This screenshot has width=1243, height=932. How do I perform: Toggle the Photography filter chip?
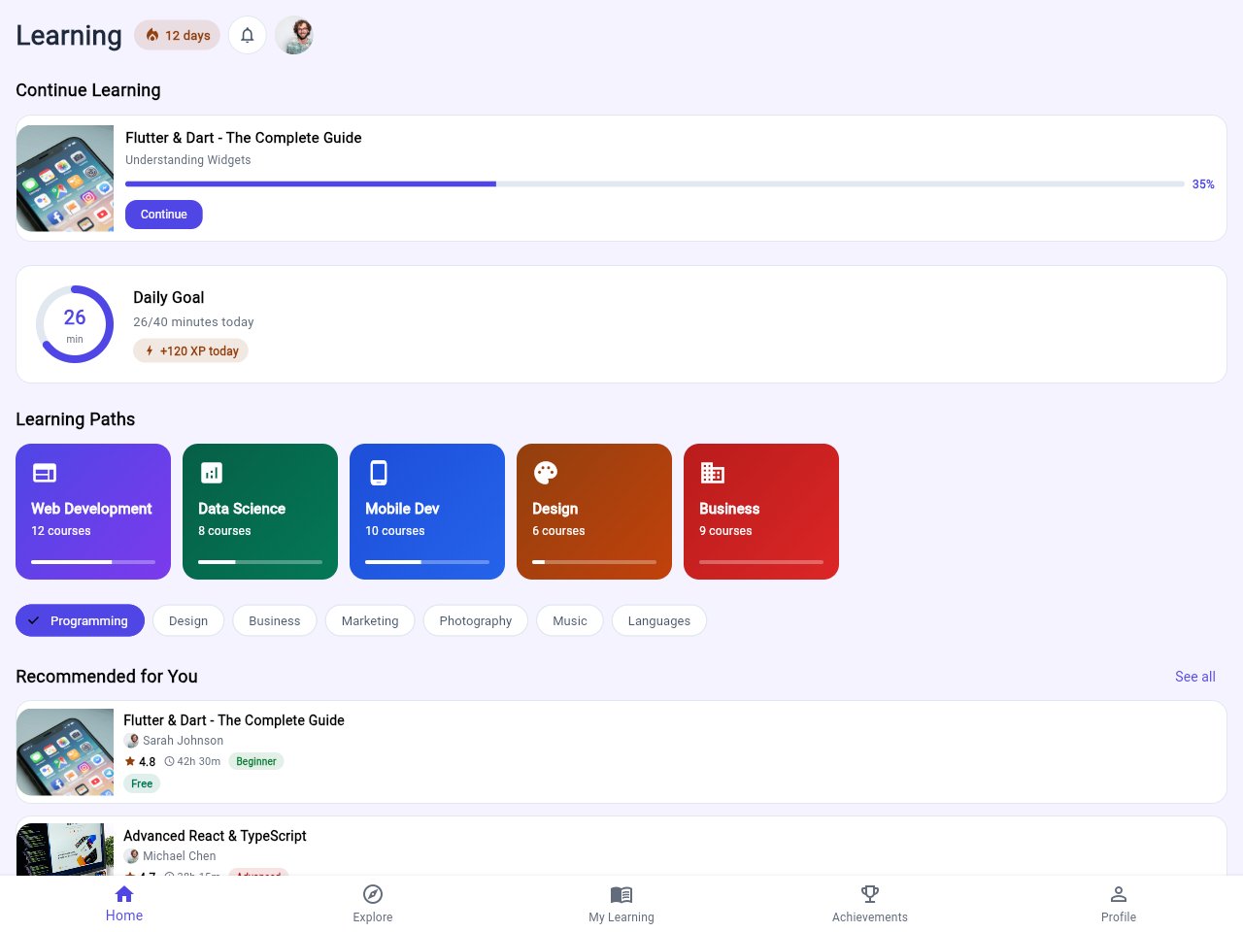[476, 620]
